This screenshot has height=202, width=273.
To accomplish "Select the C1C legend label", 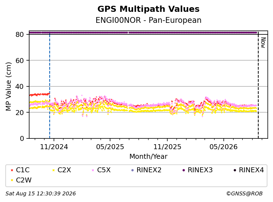I will (23, 170).
